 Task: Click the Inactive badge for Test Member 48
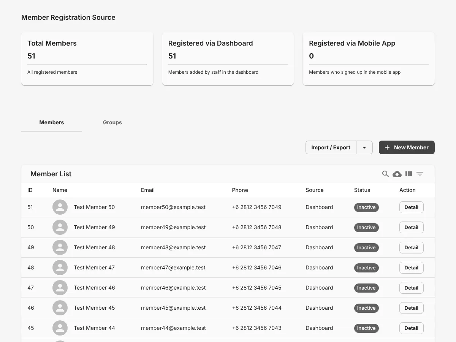click(366, 247)
